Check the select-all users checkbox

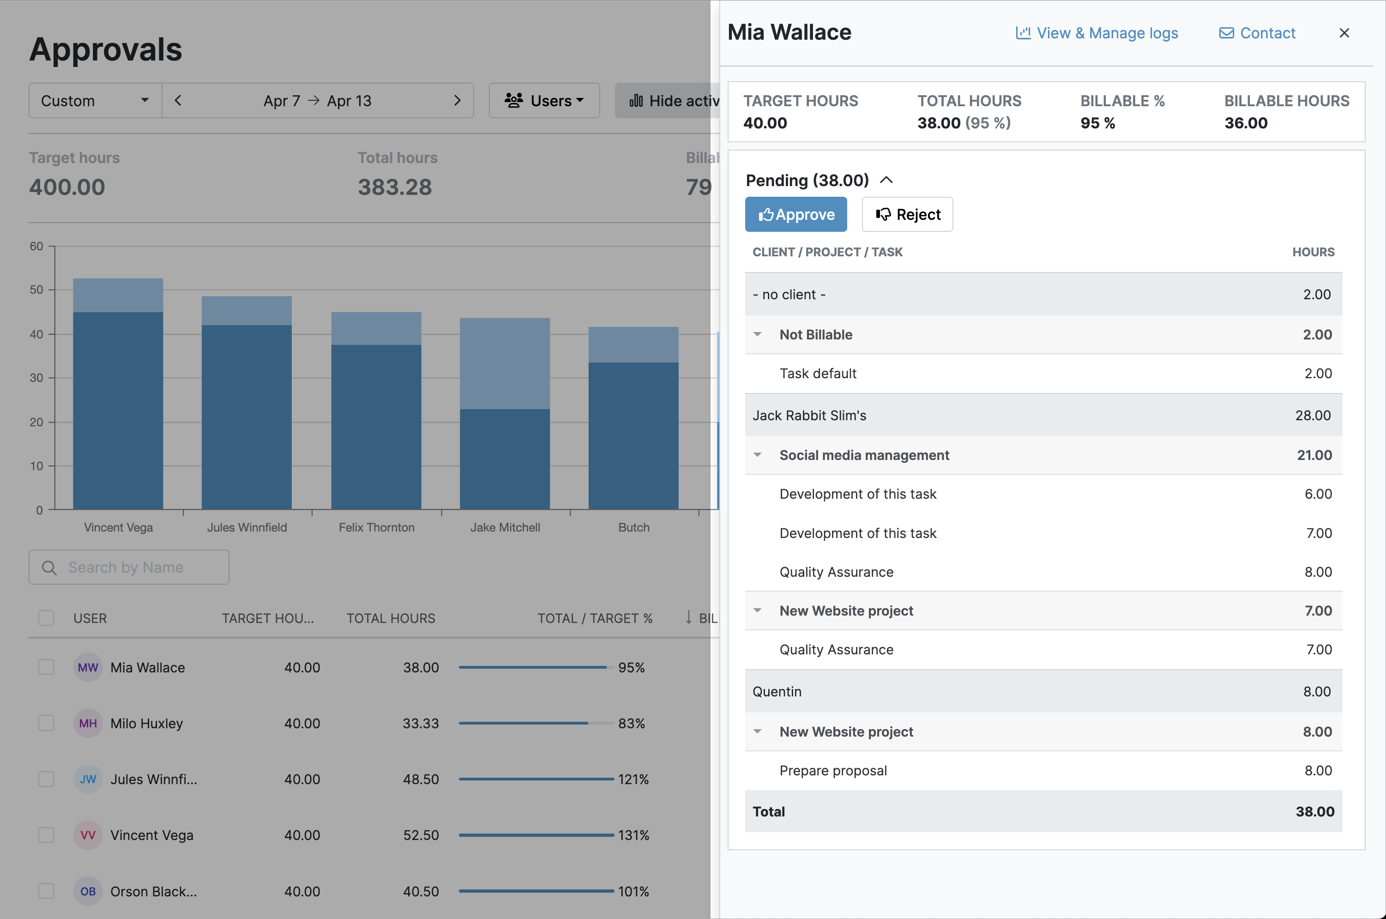(x=46, y=618)
